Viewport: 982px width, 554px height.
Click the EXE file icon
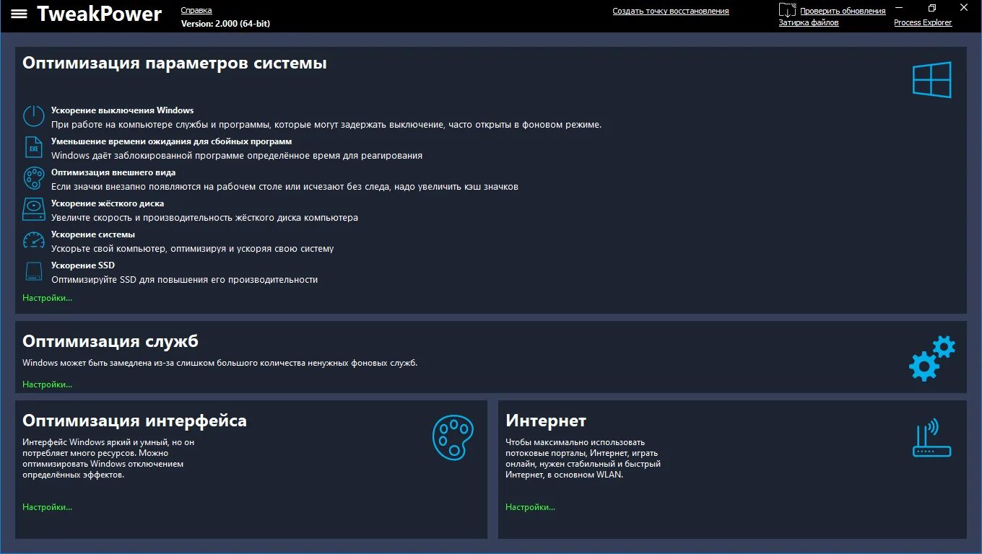tap(34, 147)
